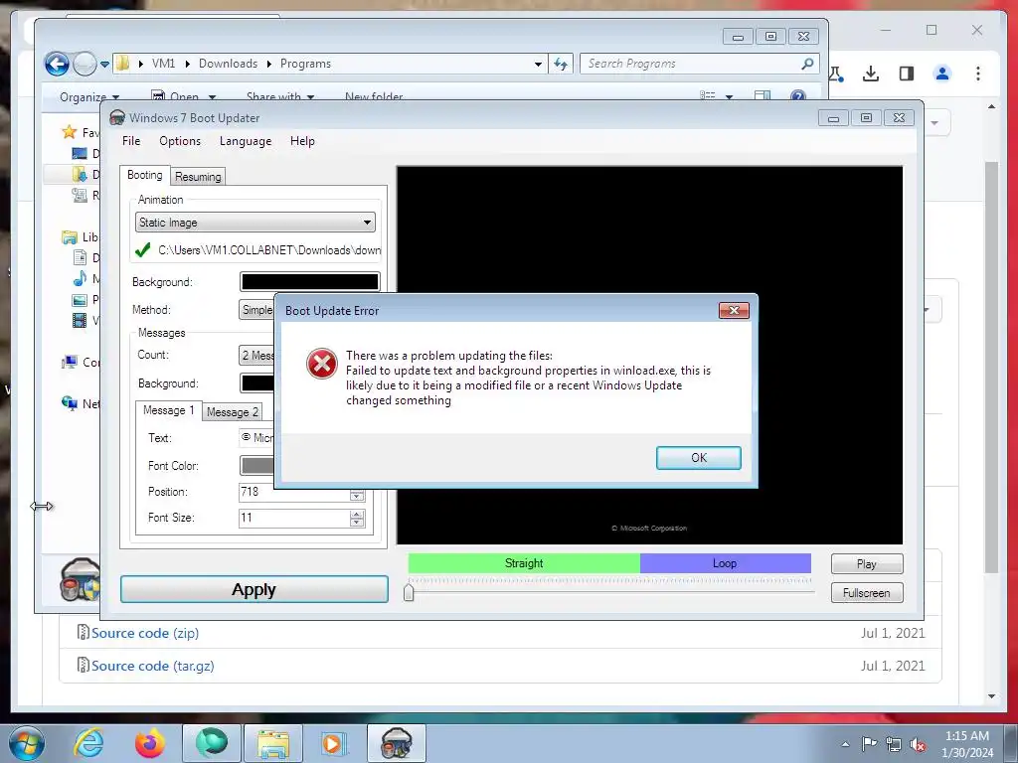1018x763 pixels.
Task: Click the browser Downloads arrow icon
Action: 871,74
